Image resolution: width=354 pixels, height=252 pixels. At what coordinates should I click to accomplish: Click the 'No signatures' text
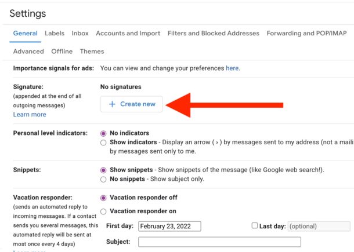(121, 87)
